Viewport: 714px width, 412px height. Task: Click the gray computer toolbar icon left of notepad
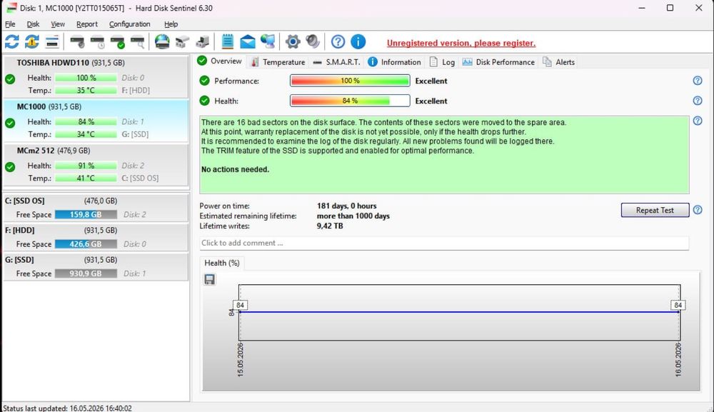(x=202, y=42)
